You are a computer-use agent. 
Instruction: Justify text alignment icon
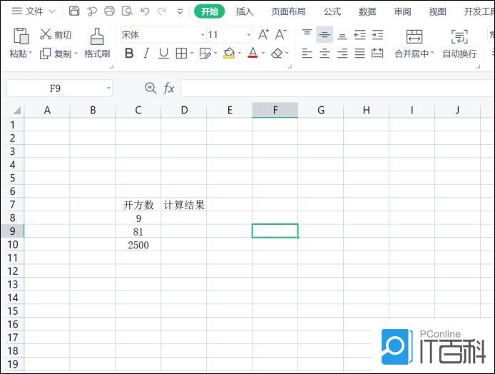(360, 54)
